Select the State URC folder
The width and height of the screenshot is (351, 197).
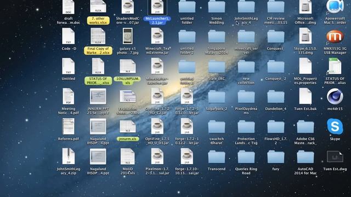coord(217,67)
